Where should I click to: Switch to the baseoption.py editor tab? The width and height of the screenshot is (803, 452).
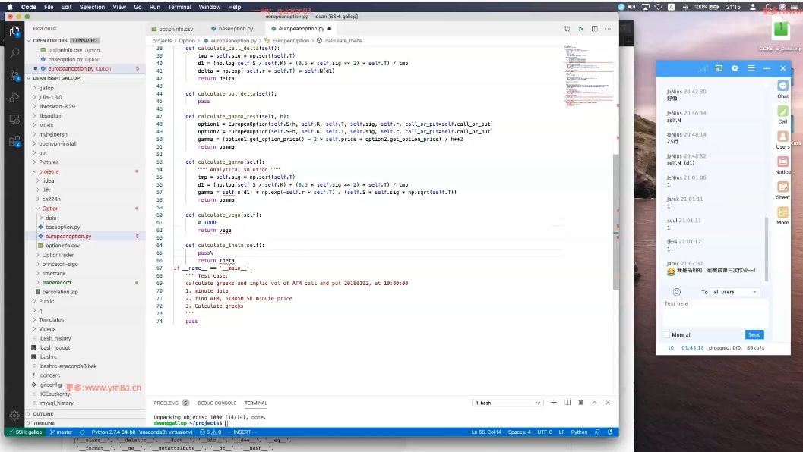click(x=236, y=29)
